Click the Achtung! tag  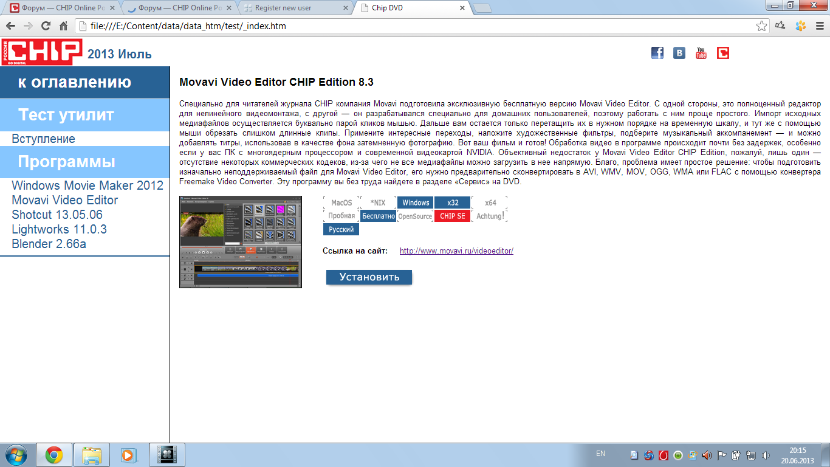[x=490, y=216]
